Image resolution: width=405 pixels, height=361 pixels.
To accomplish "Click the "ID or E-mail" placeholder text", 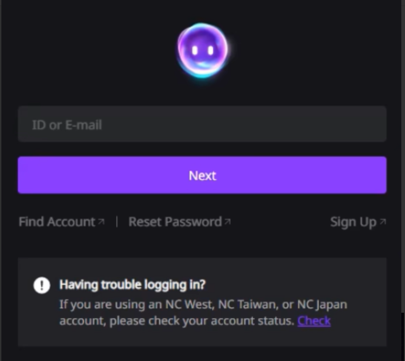I will [67, 125].
